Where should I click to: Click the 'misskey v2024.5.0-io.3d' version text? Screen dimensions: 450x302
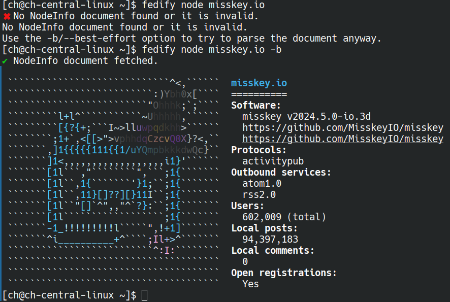coord(306,116)
